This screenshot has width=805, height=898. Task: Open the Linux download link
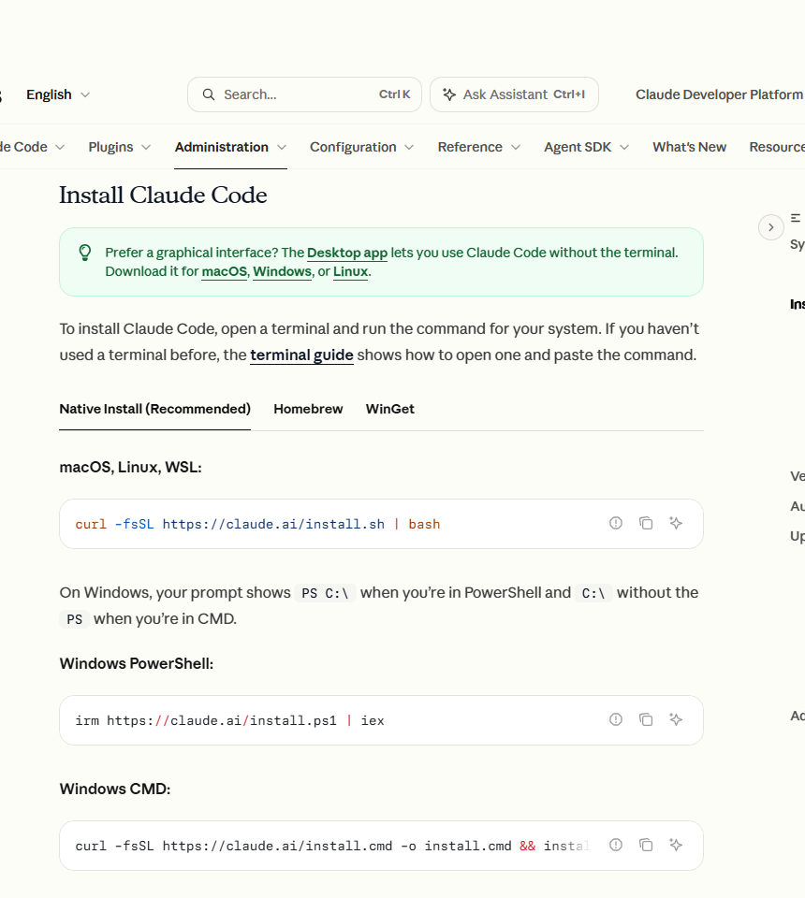pos(351,271)
